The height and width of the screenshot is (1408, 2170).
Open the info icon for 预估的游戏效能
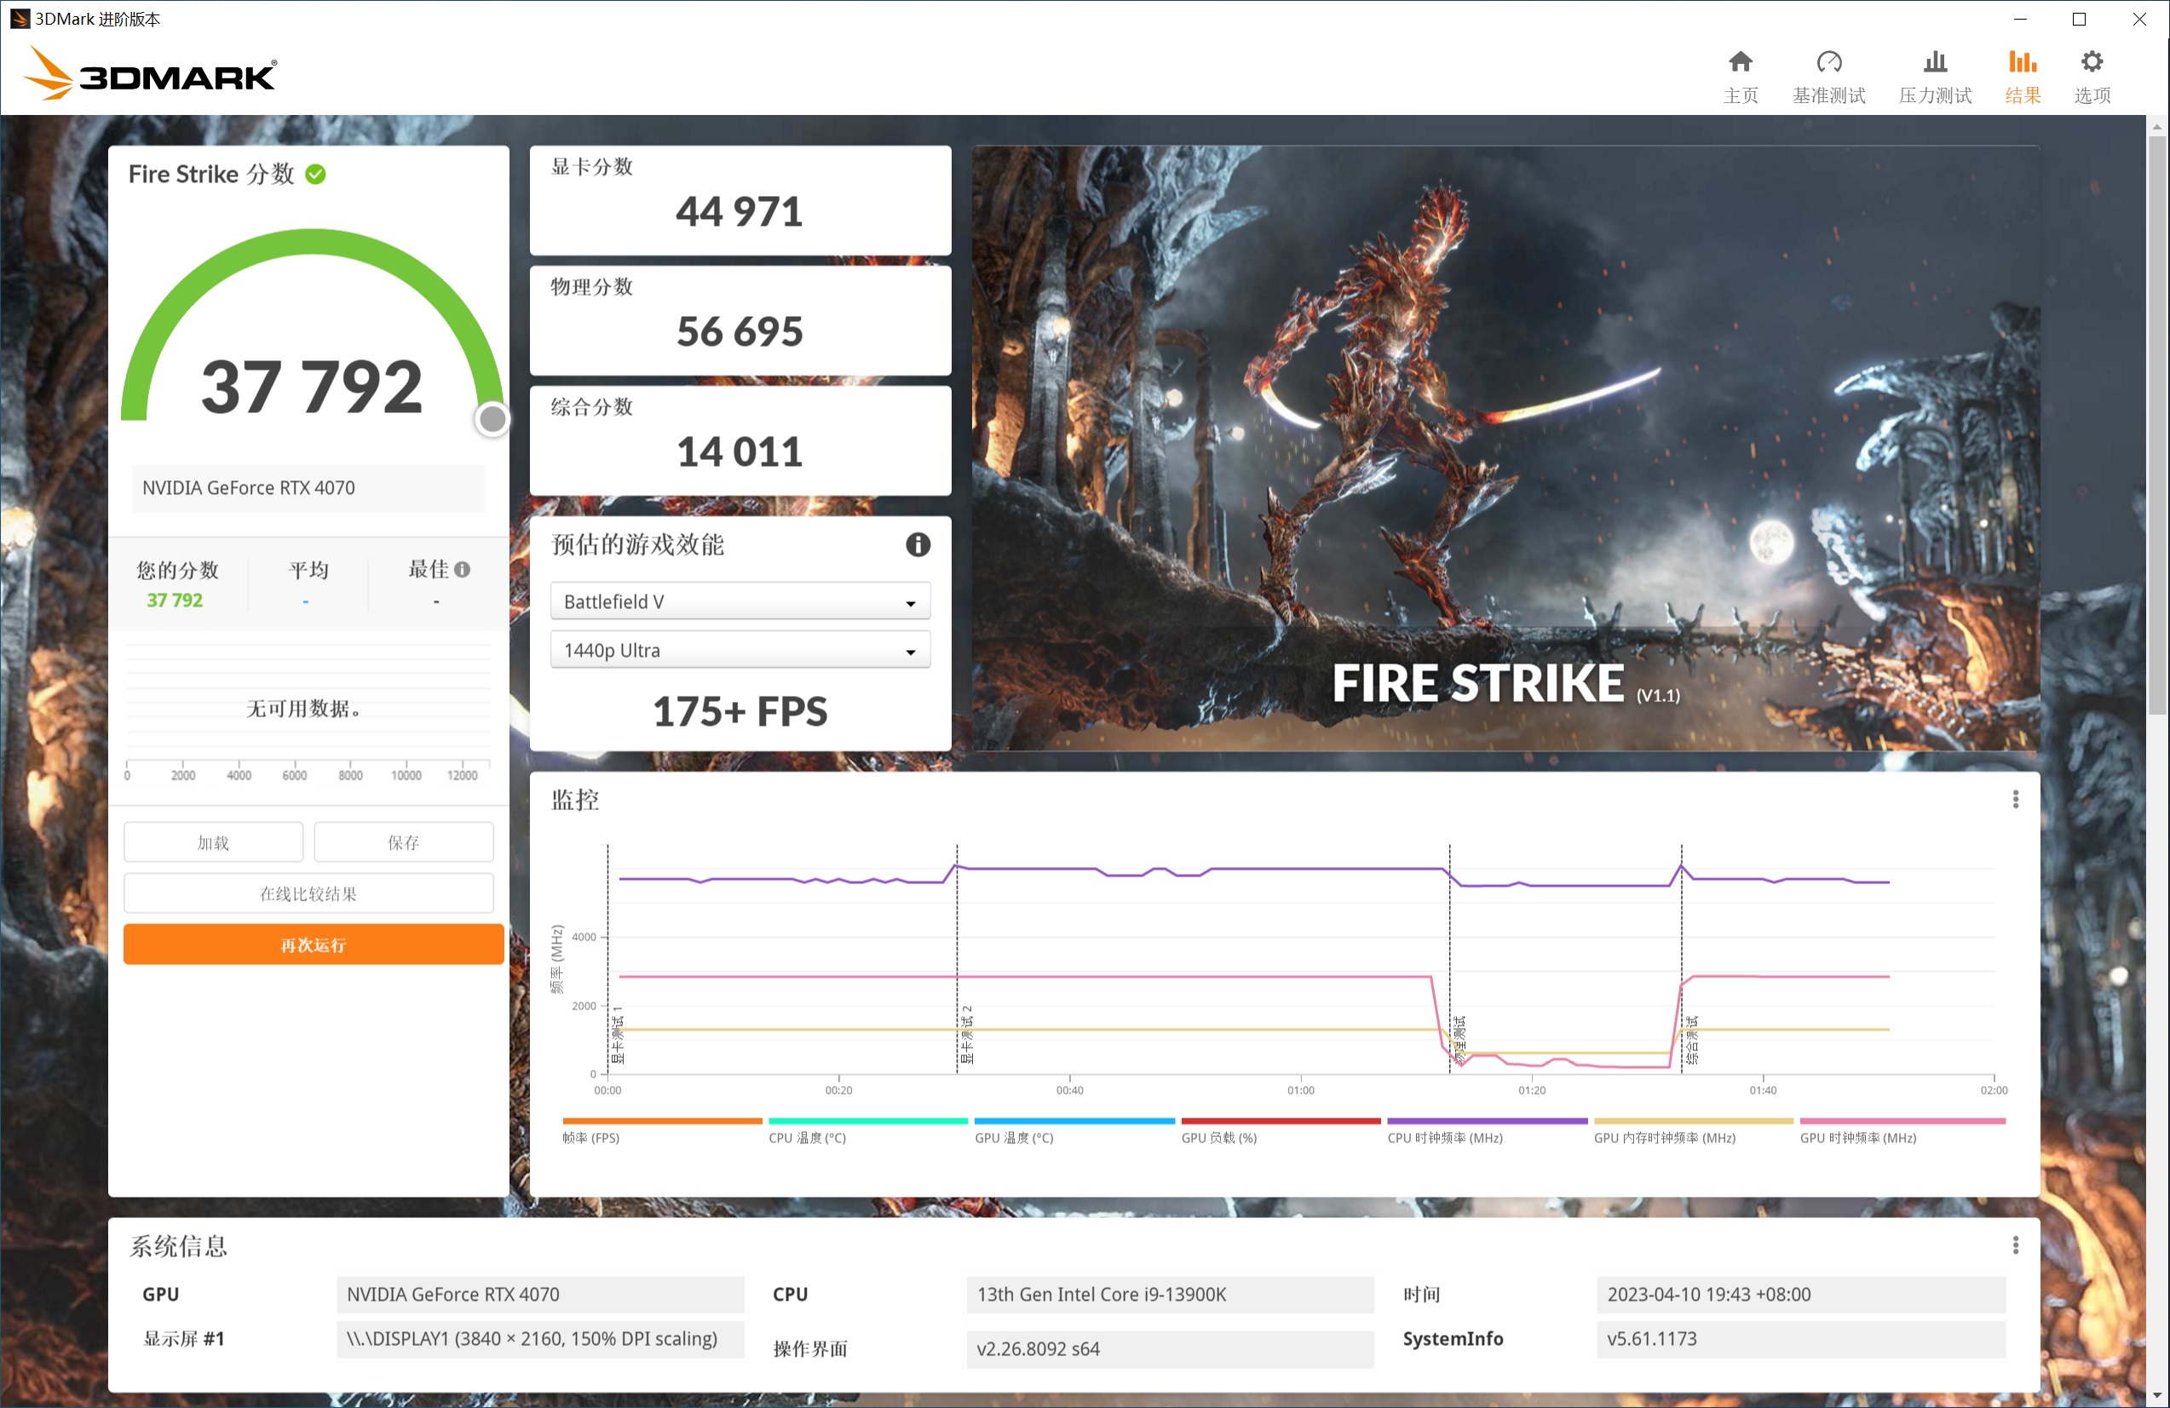(918, 544)
